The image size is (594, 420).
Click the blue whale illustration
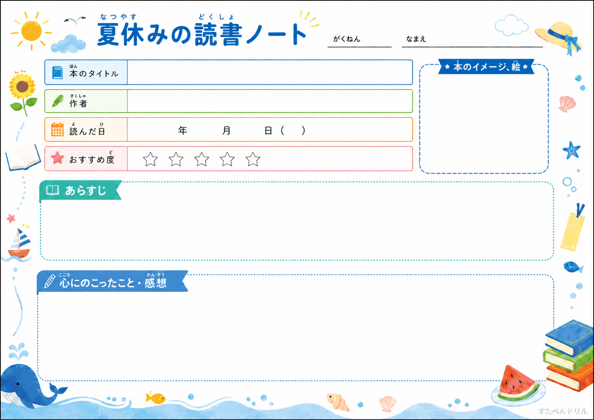click(x=30, y=386)
